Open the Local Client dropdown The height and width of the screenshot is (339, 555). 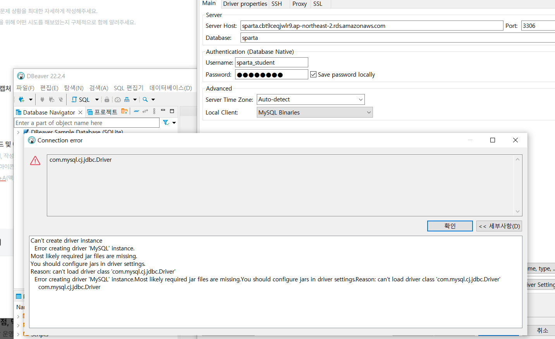pos(314,112)
